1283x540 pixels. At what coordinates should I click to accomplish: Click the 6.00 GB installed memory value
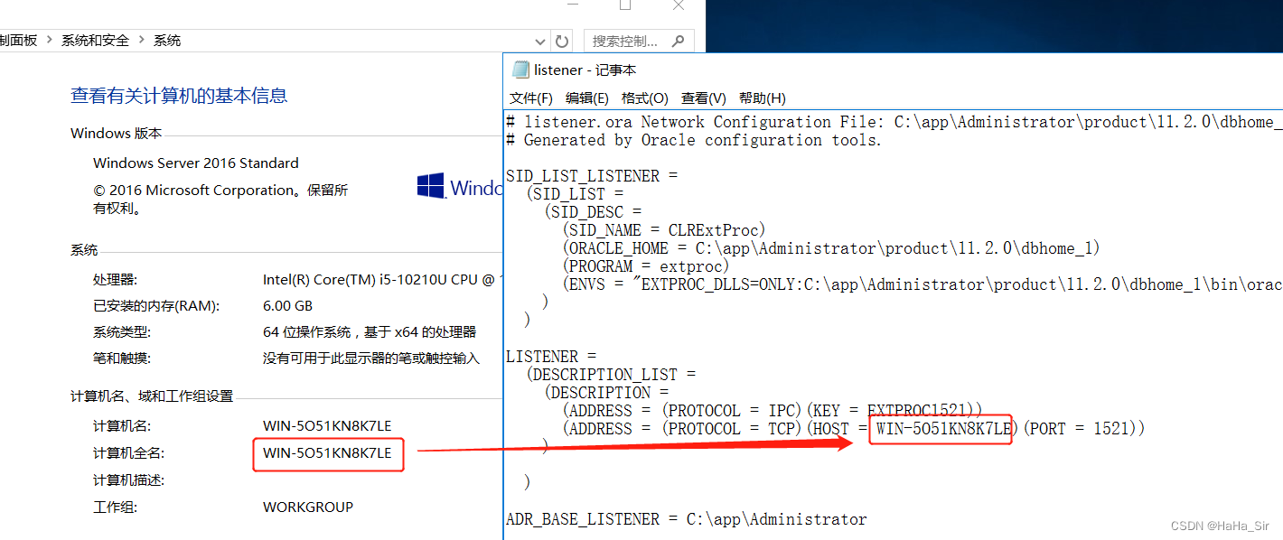click(287, 306)
